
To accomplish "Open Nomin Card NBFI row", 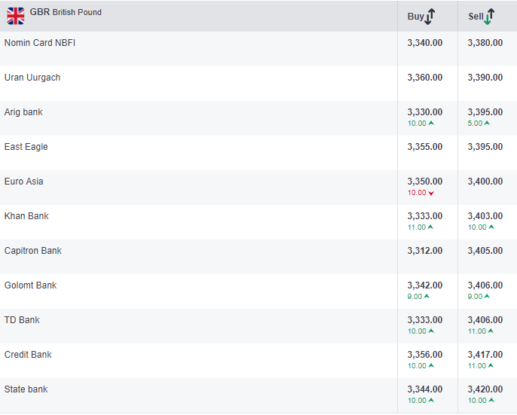I will pos(40,43).
